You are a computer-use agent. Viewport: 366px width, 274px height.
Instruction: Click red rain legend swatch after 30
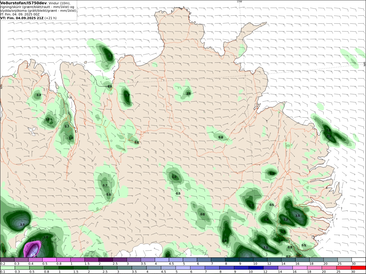[359, 268]
